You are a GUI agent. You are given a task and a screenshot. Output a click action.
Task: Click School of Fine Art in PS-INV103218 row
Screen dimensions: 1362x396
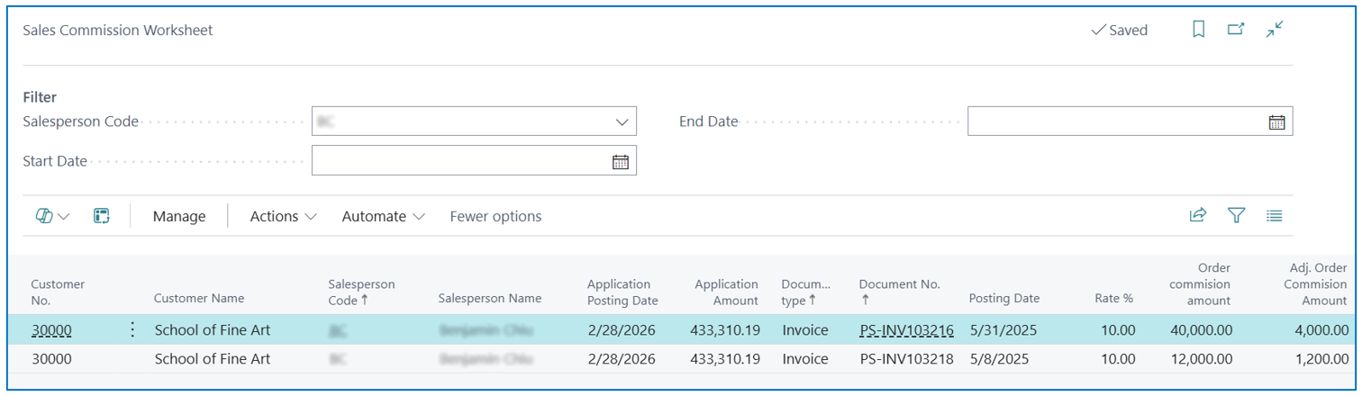(213, 359)
